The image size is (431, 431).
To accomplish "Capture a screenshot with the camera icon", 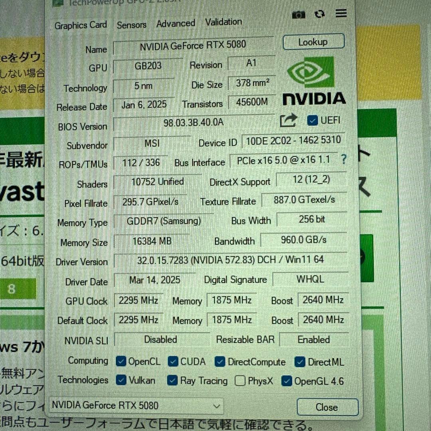I will 299,14.
